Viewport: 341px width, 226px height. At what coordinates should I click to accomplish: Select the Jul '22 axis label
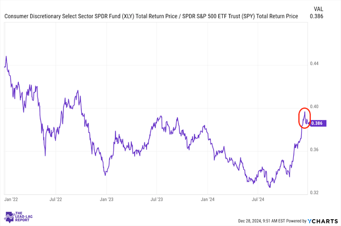[56, 199]
